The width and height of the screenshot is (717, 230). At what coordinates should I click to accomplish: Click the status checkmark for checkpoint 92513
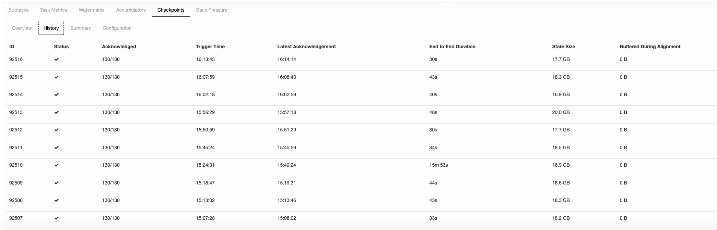click(57, 113)
